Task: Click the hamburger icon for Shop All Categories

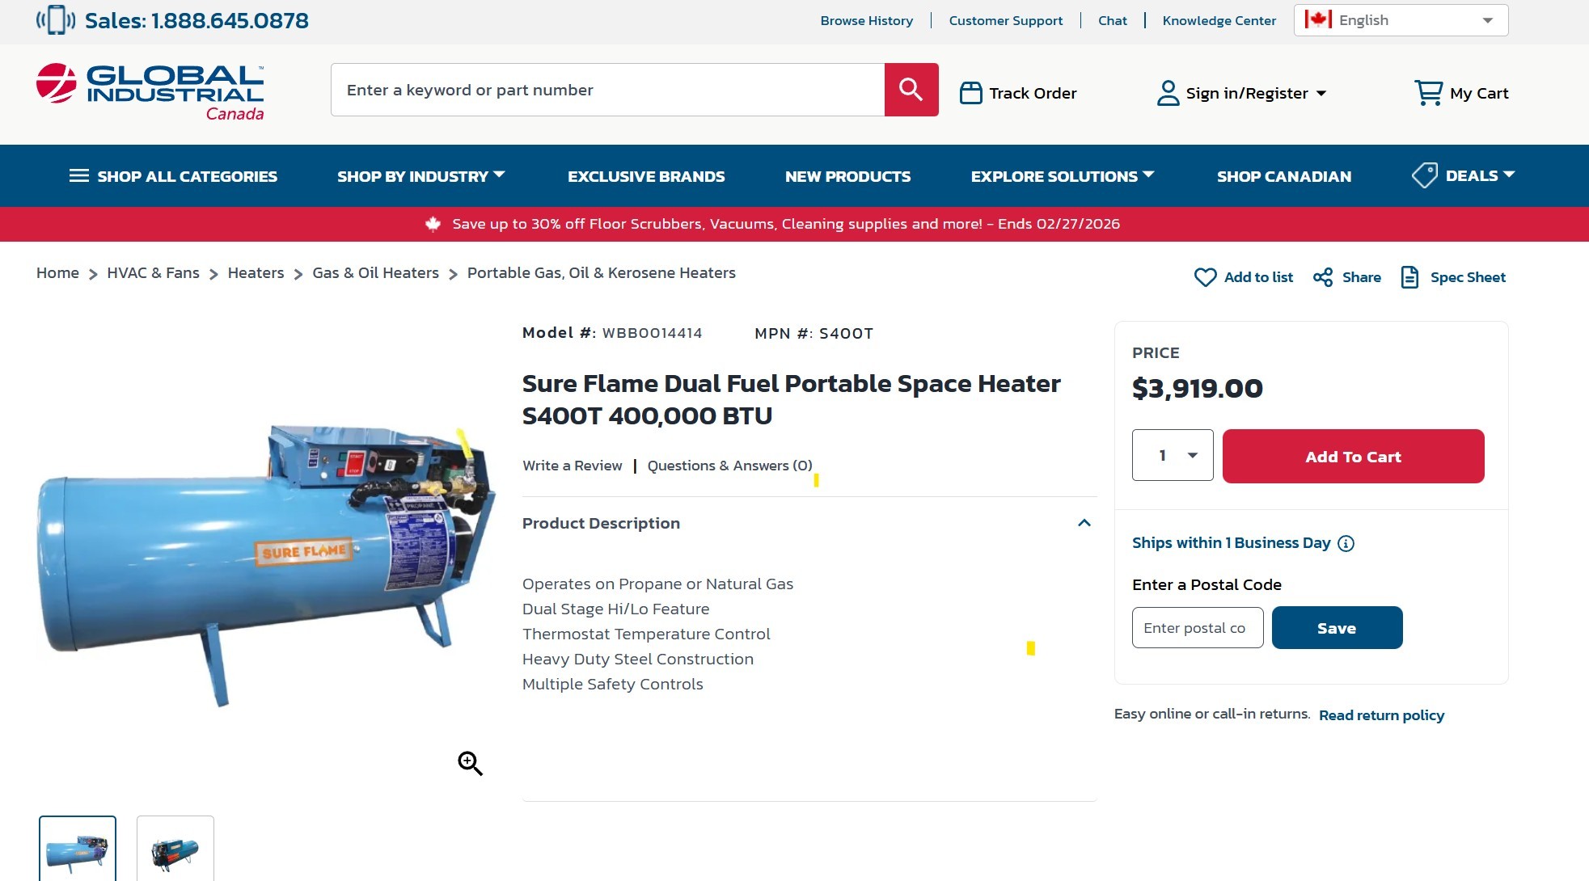Action: coord(79,176)
